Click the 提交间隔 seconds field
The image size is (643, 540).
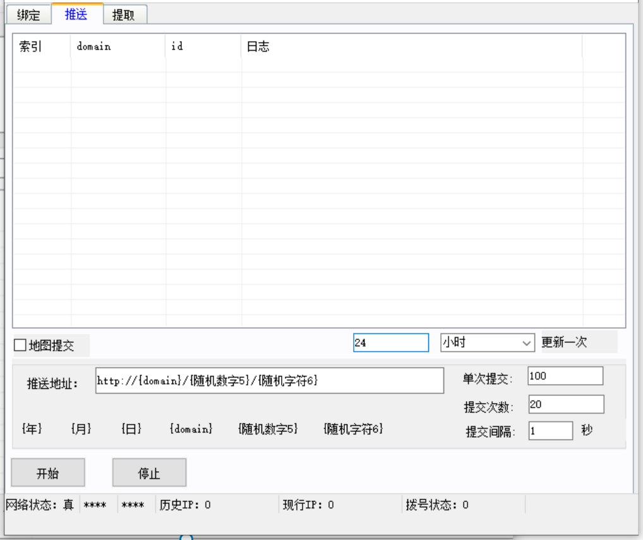(x=550, y=431)
